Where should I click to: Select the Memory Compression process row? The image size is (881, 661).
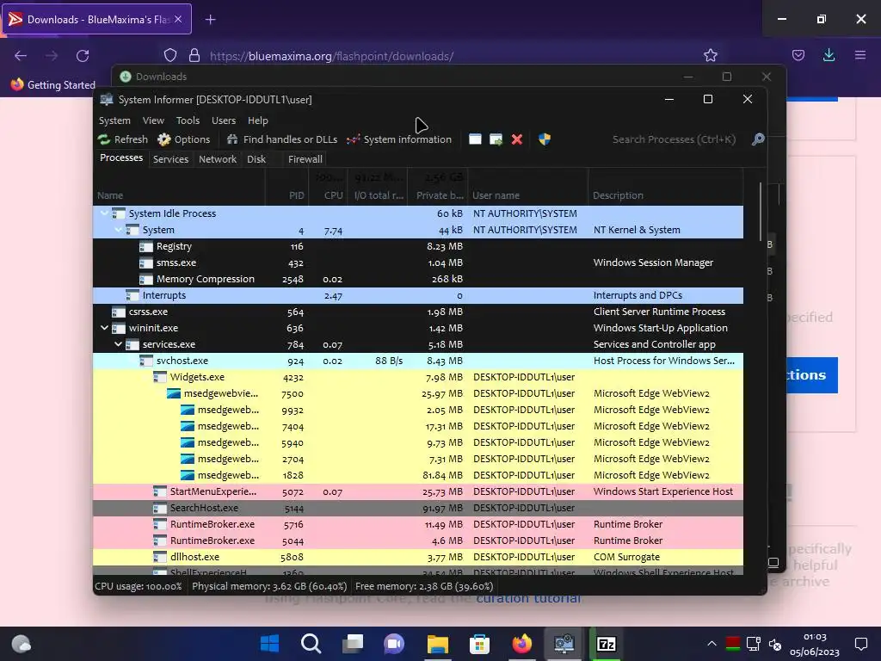[x=418, y=279]
